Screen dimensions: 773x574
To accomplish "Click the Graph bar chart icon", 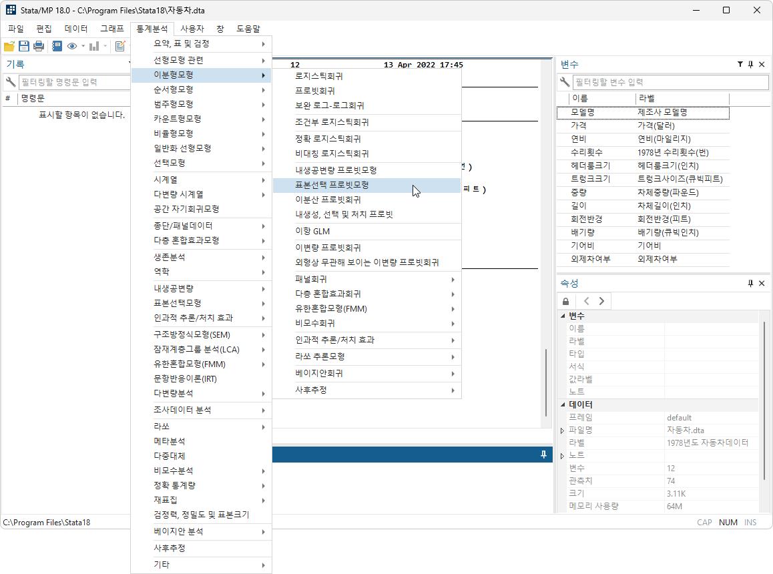I will click(94, 46).
